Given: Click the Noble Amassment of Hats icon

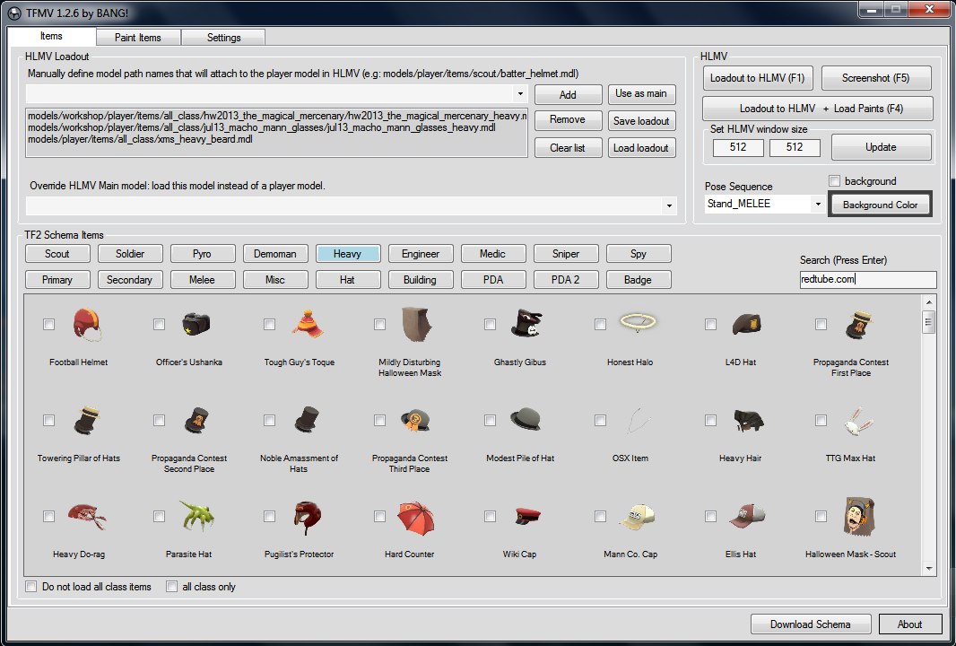Looking at the screenshot, I should coord(307,420).
